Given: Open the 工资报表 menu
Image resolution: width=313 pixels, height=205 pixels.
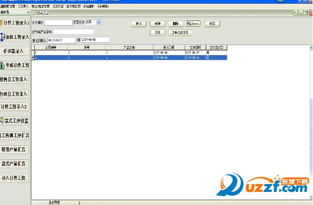Looking at the screenshot, I should pyautogui.click(x=58, y=6).
